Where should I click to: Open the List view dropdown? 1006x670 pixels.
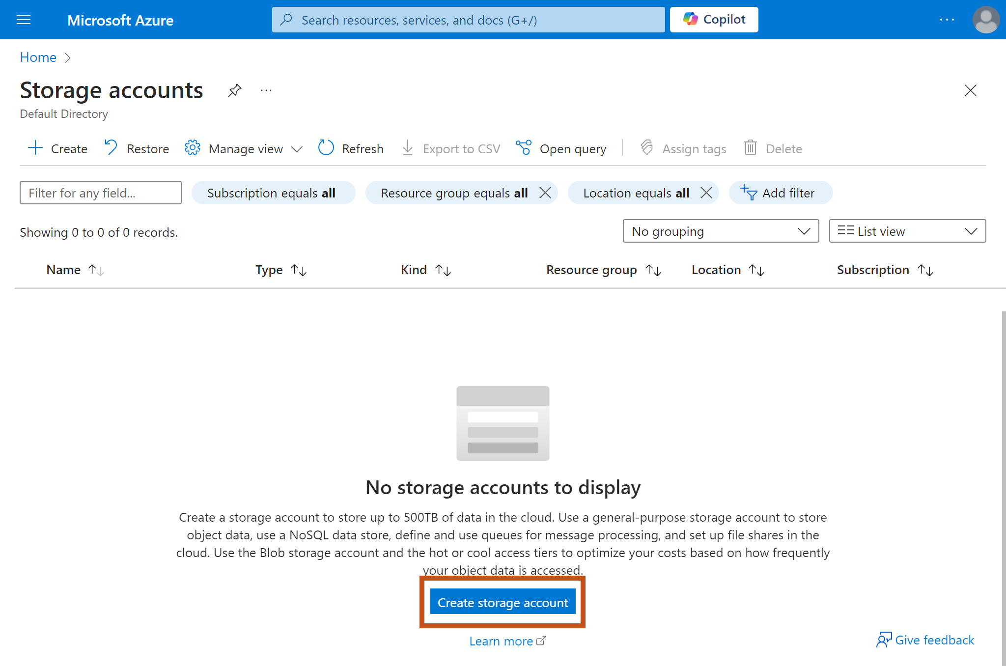[907, 231]
